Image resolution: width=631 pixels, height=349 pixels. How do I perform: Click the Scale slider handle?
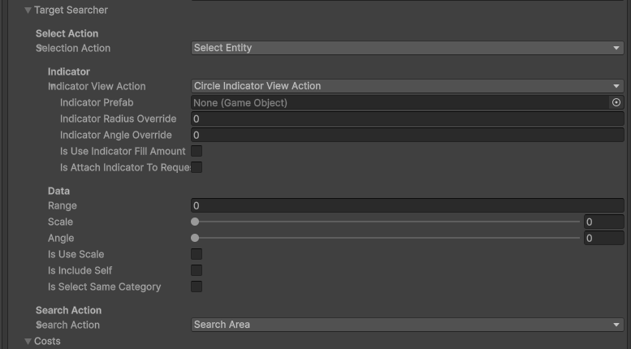tap(195, 222)
